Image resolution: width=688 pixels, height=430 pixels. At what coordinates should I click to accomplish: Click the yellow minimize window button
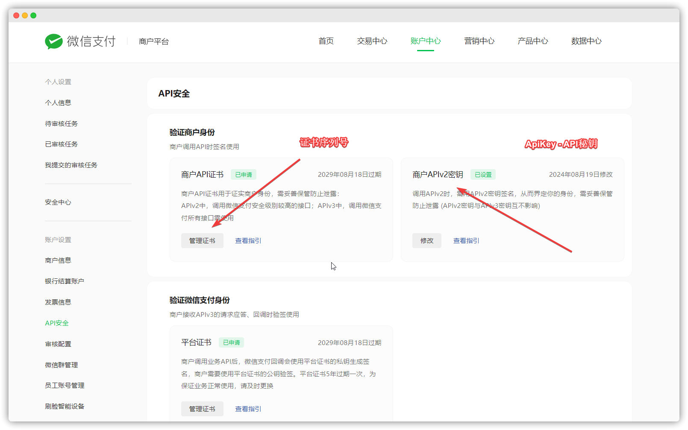click(x=25, y=15)
